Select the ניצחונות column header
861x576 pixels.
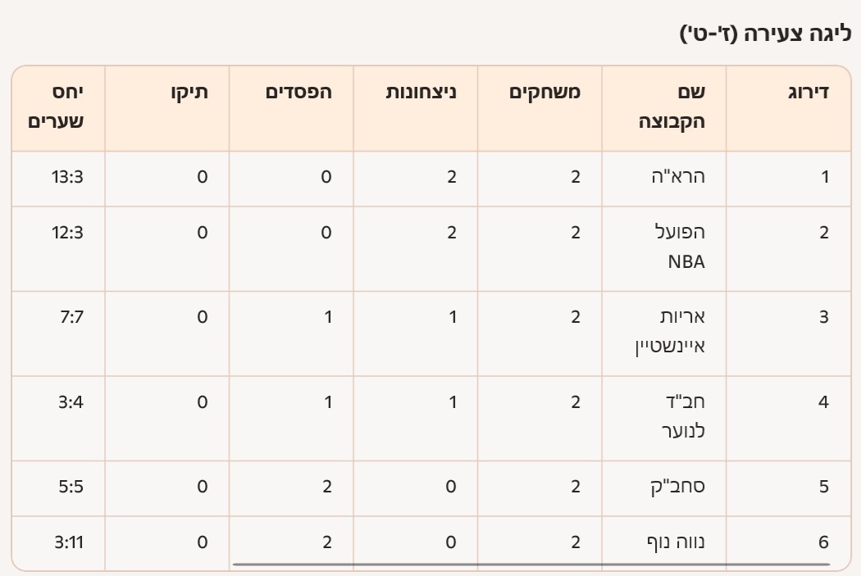click(x=421, y=92)
